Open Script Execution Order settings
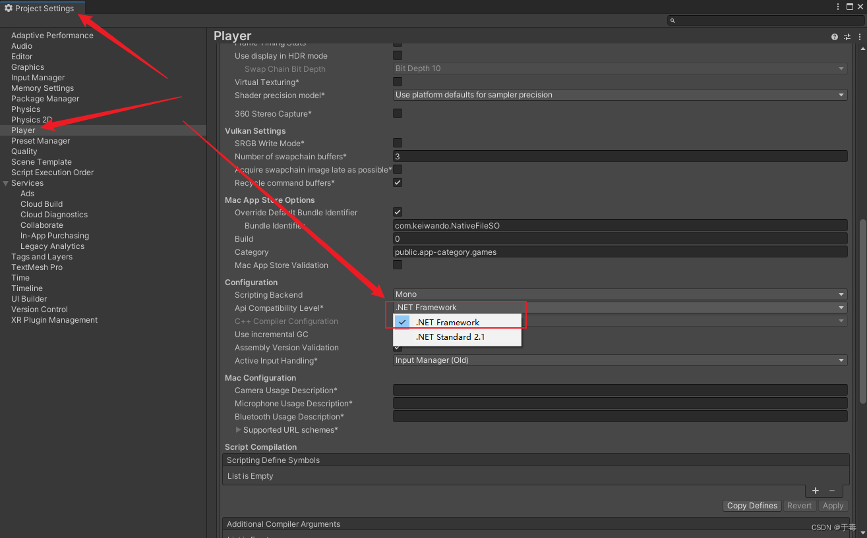 pyautogui.click(x=53, y=173)
